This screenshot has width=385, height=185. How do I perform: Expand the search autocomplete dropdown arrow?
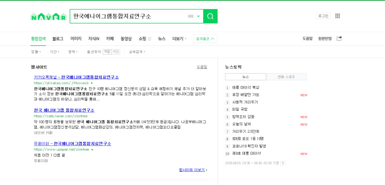coord(198,16)
